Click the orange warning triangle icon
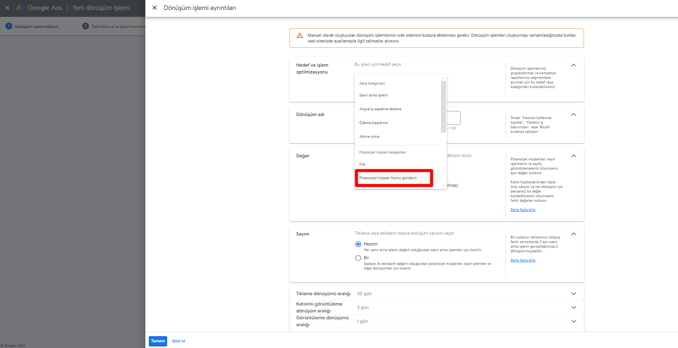This screenshot has width=678, height=348. (300, 36)
